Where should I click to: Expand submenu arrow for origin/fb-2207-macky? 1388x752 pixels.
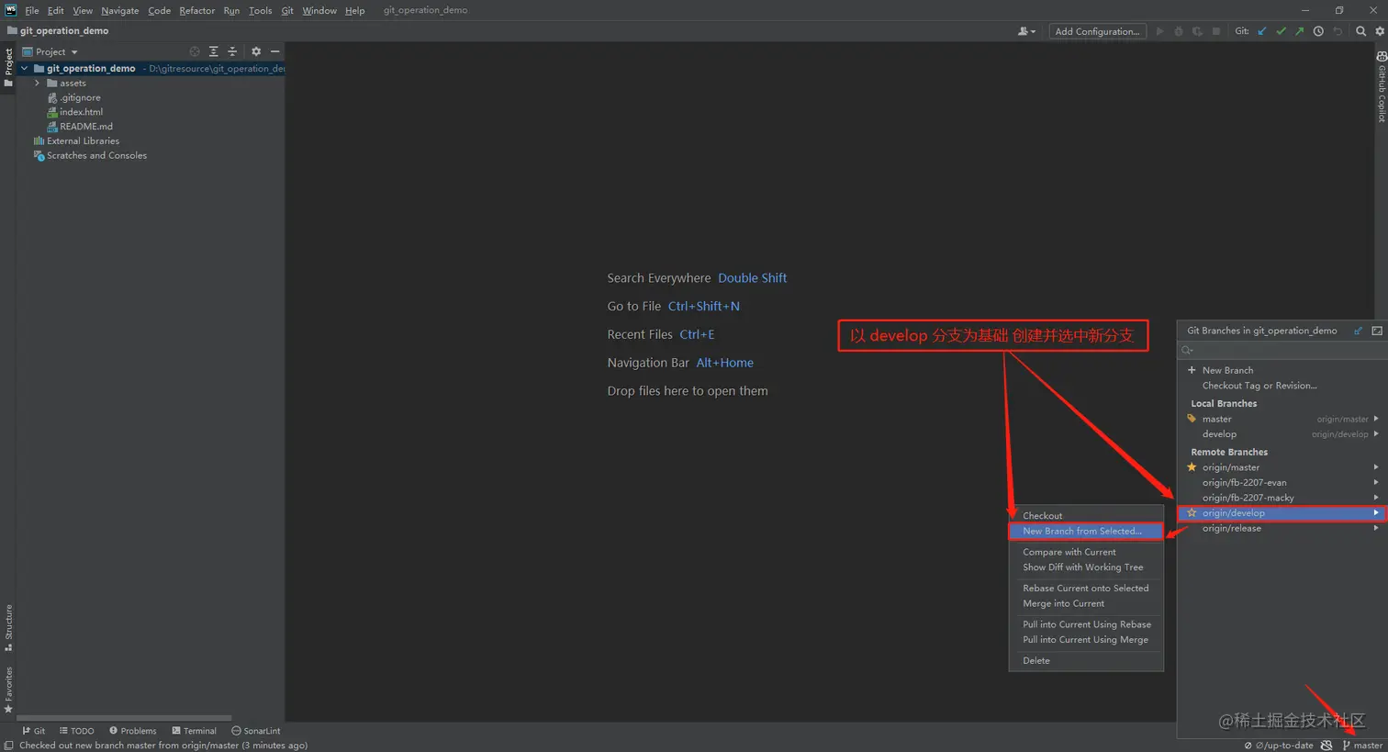coord(1376,498)
